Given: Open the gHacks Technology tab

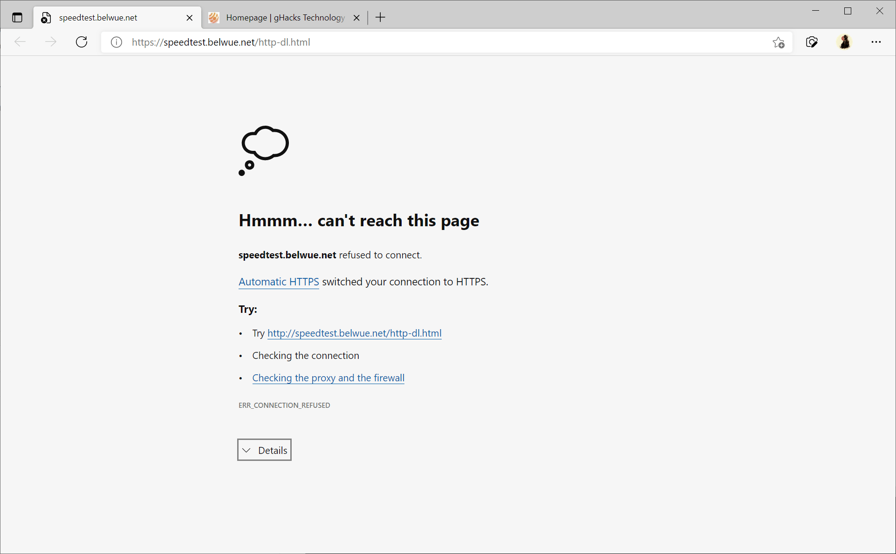Looking at the screenshot, I should [x=280, y=17].
